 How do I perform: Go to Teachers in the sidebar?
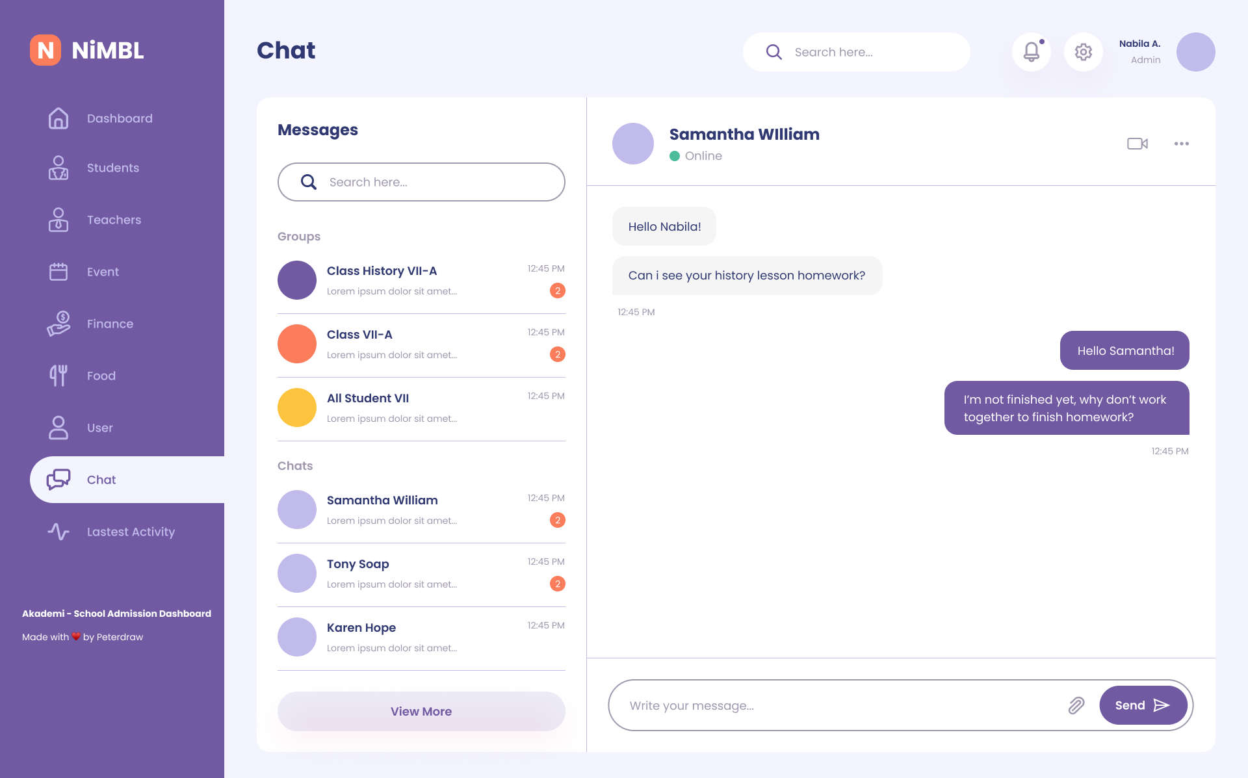pyautogui.click(x=114, y=220)
